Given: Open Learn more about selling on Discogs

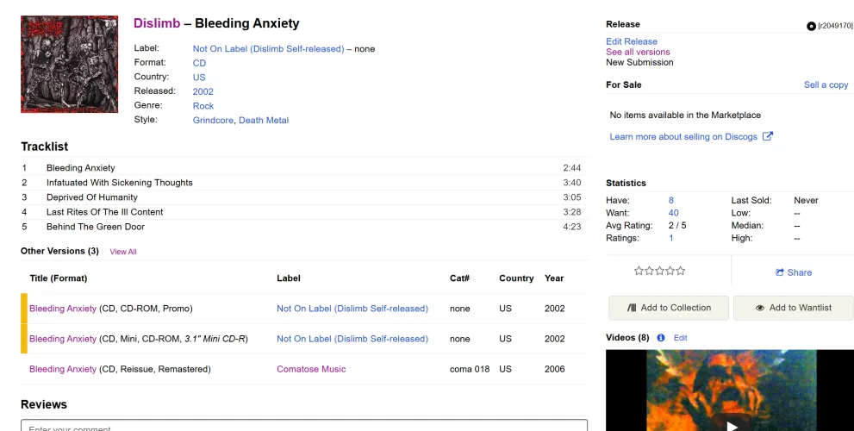Looking at the screenshot, I should pyautogui.click(x=683, y=136).
